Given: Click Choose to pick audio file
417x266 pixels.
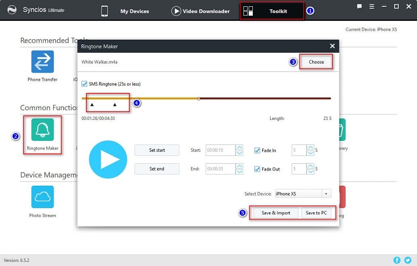Looking at the screenshot, I should coord(316,62).
